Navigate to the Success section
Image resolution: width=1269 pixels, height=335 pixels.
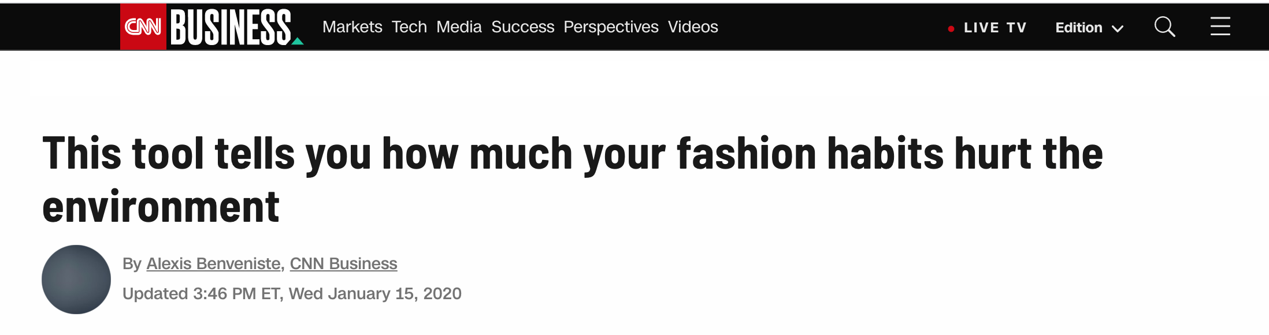(x=523, y=27)
